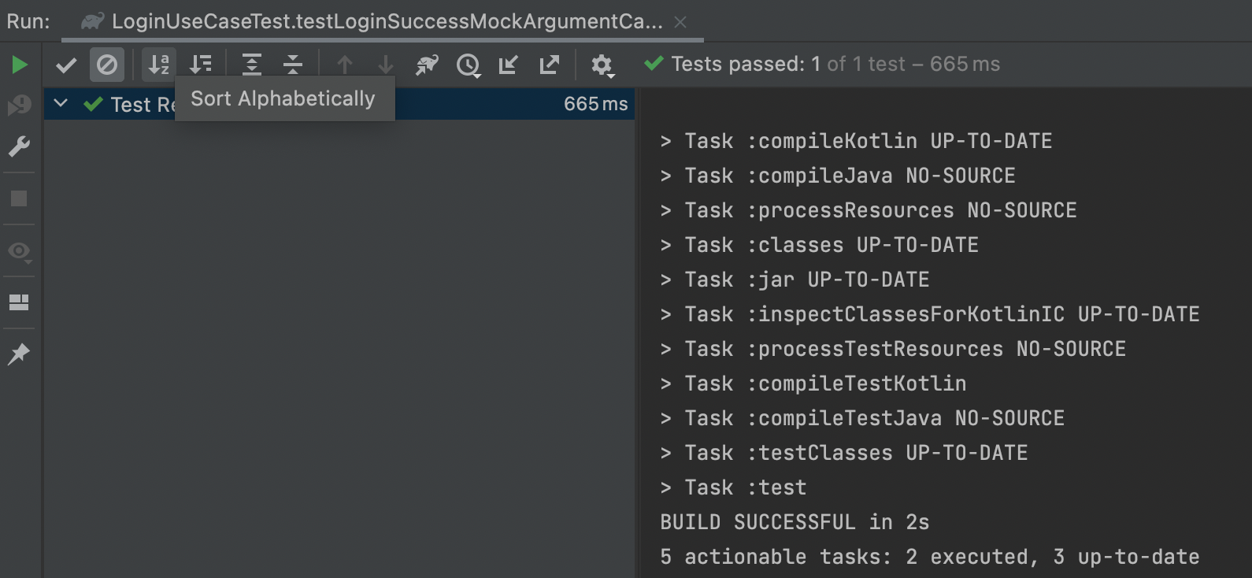The image size is (1252, 578).
Task: Open the test runner gear settings
Action: point(602,65)
